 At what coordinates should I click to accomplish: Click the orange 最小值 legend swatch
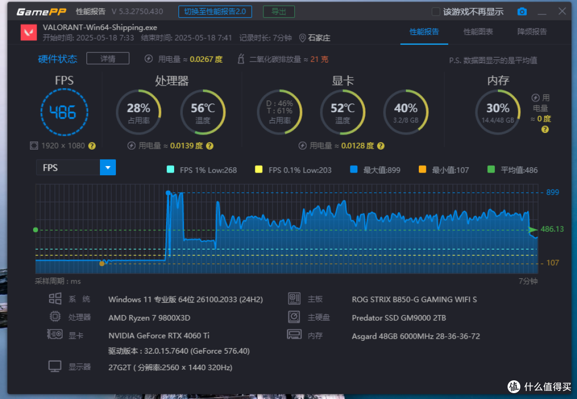[423, 169]
